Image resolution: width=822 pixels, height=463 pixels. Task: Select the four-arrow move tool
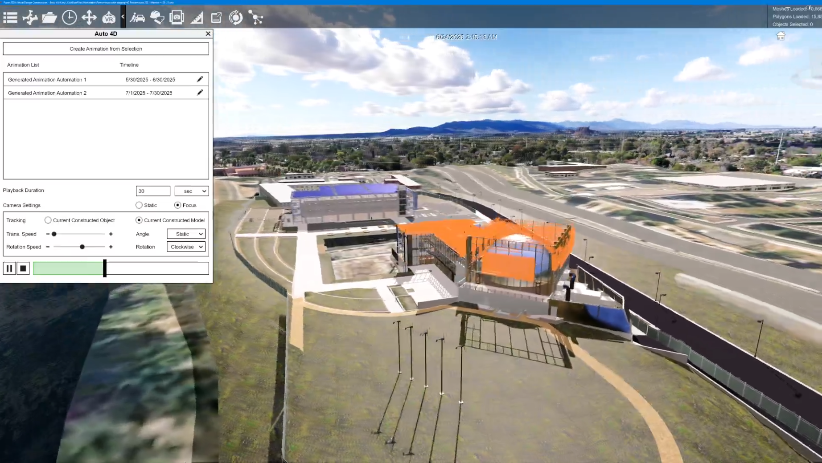[x=89, y=18]
